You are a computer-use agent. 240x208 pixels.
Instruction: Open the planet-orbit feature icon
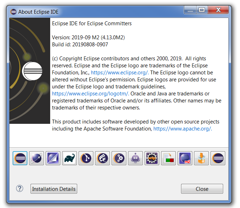pyautogui.click(x=36, y=158)
